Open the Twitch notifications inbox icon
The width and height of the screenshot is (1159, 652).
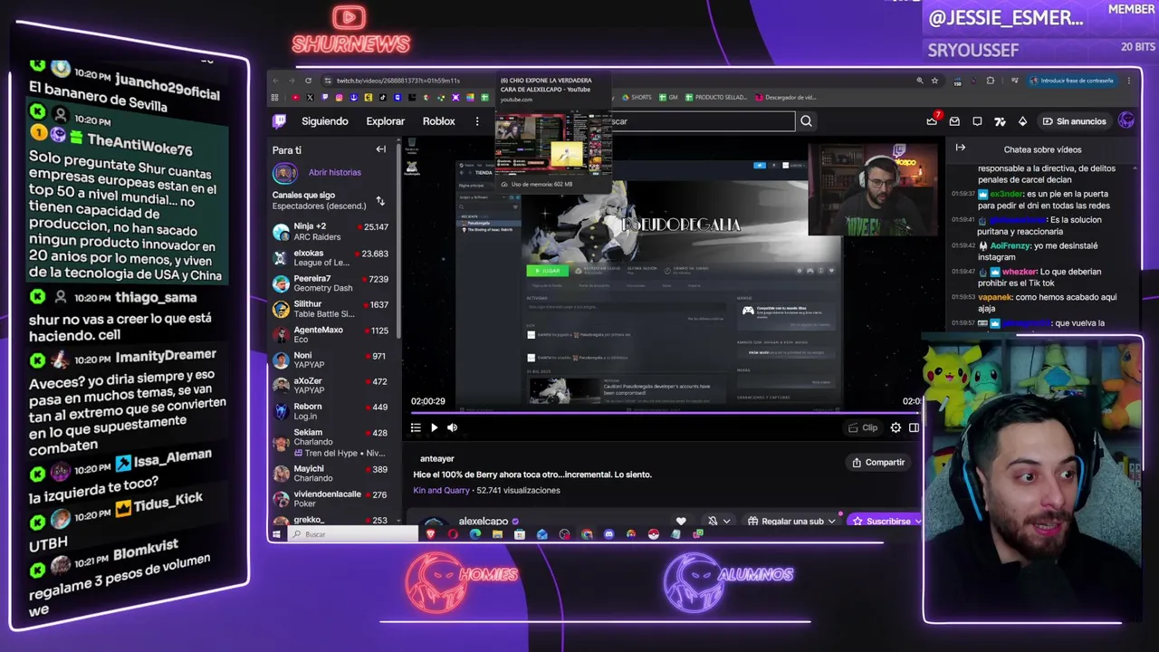coord(954,121)
